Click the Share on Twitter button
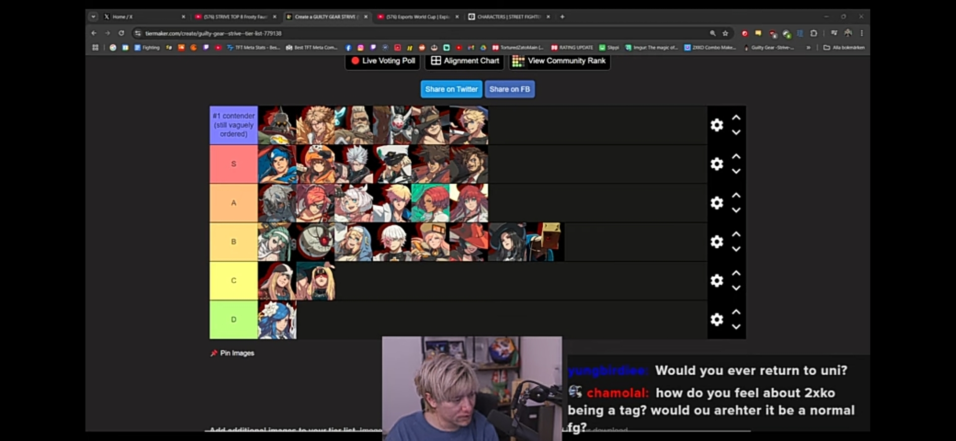The width and height of the screenshot is (956, 441). point(451,89)
